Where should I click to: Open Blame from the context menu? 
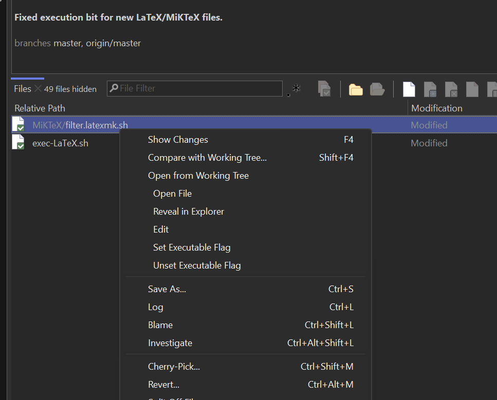pyautogui.click(x=160, y=325)
